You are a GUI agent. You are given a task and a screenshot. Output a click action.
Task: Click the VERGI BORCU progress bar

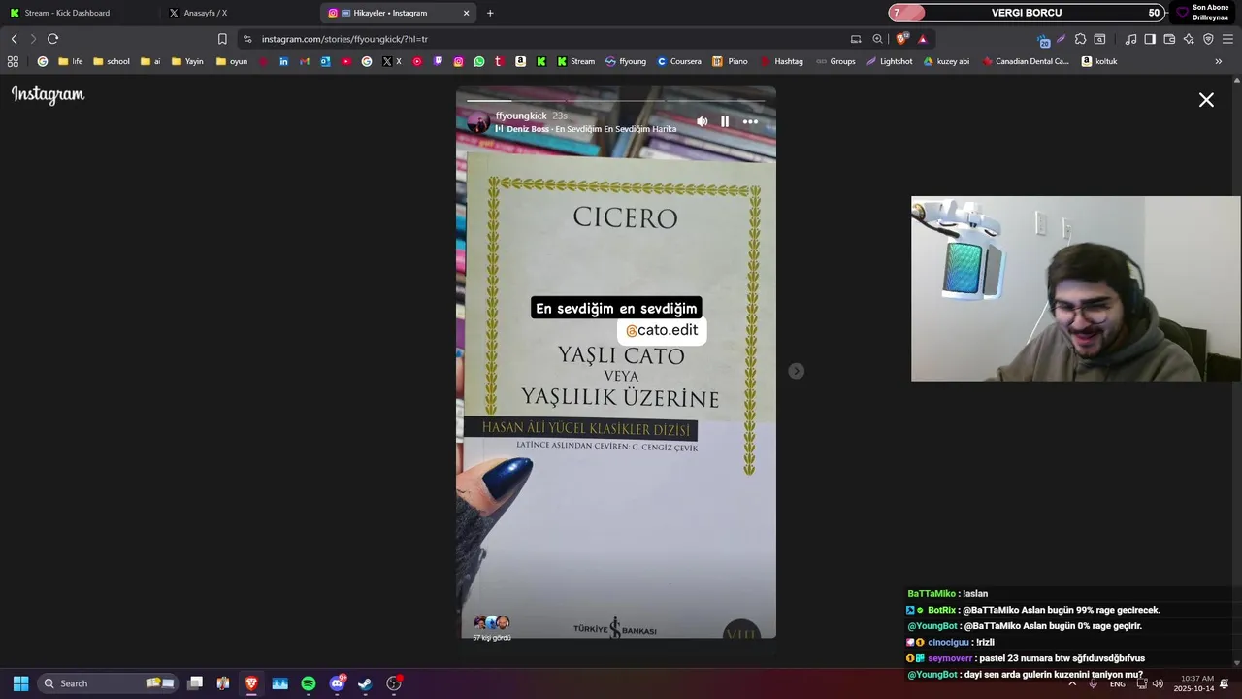coord(1026,13)
